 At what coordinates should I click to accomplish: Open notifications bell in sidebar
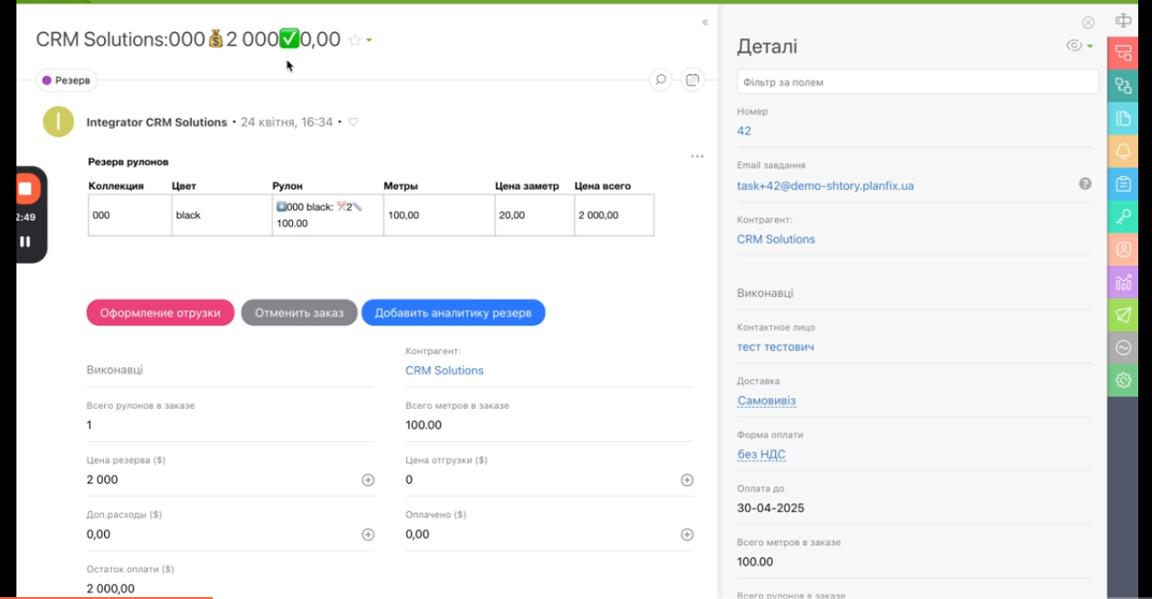(1123, 152)
